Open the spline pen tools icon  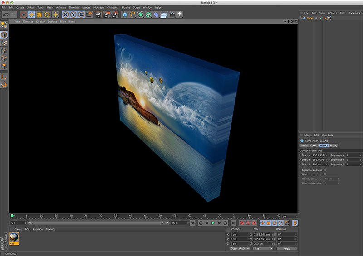tap(132, 14)
